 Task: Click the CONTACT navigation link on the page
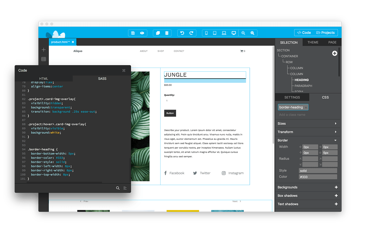tap(179, 51)
